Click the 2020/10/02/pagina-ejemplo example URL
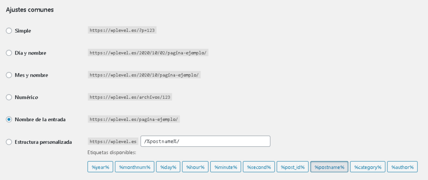428x180 pixels. coord(148,53)
